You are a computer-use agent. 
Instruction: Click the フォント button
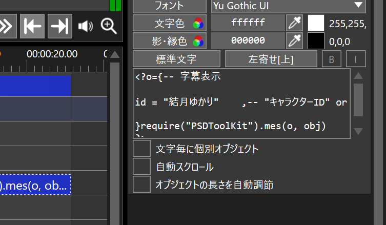click(x=169, y=6)
